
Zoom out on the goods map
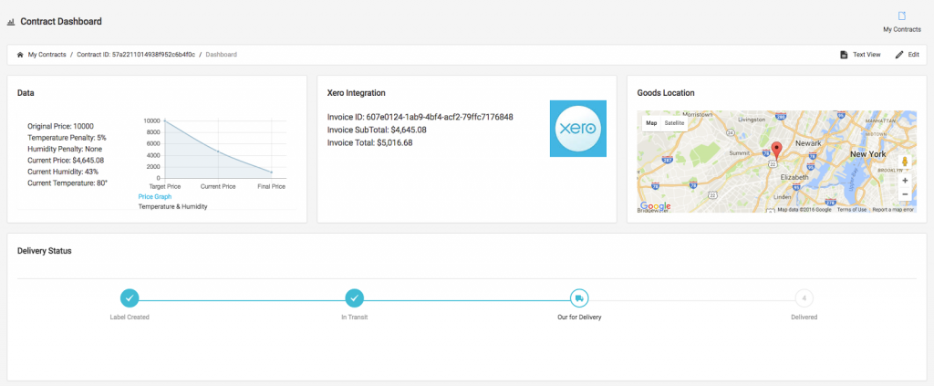coord(905,194)
